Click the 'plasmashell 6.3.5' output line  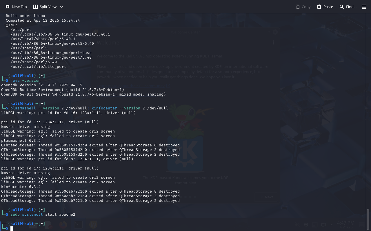tap(21, 140)
